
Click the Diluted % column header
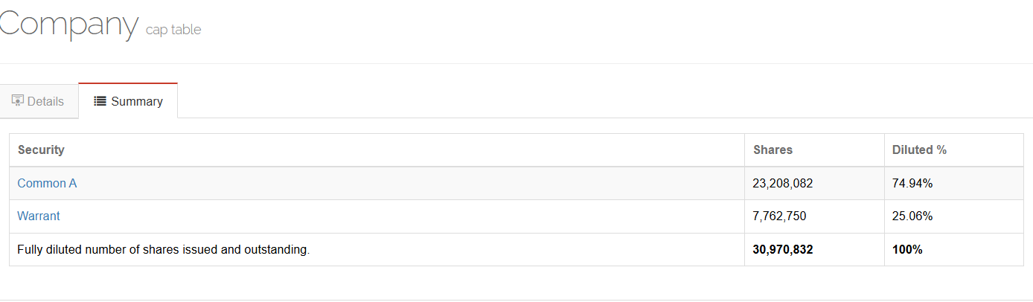(x=919, y=150)
